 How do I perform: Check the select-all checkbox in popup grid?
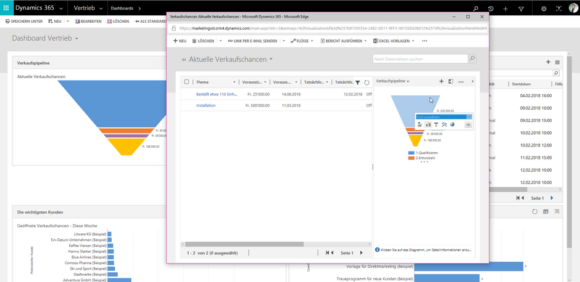(x=186, y=82)
